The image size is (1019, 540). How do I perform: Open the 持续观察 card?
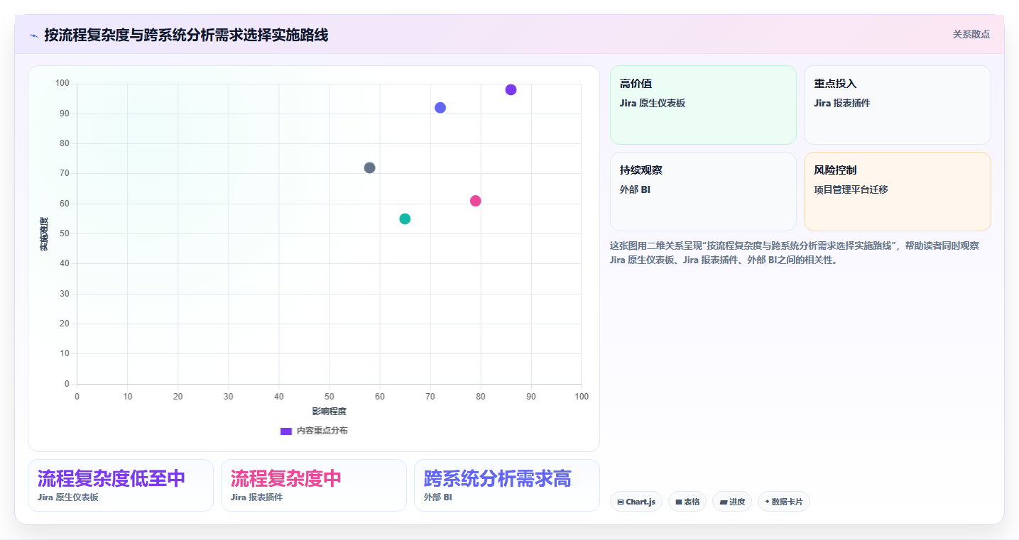pyautogui.click(x=703, y=192)
